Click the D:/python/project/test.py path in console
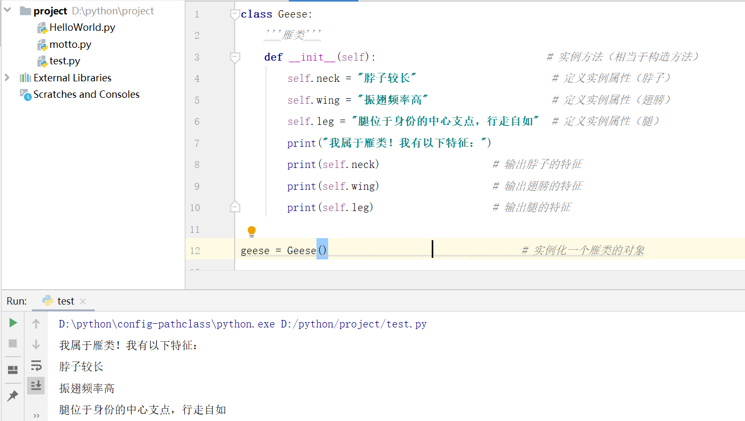 click(354, 324)
